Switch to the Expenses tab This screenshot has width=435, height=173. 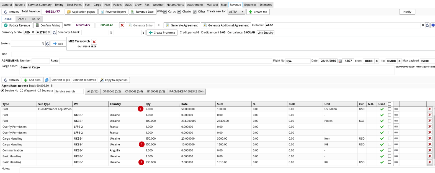coord(250,5)
